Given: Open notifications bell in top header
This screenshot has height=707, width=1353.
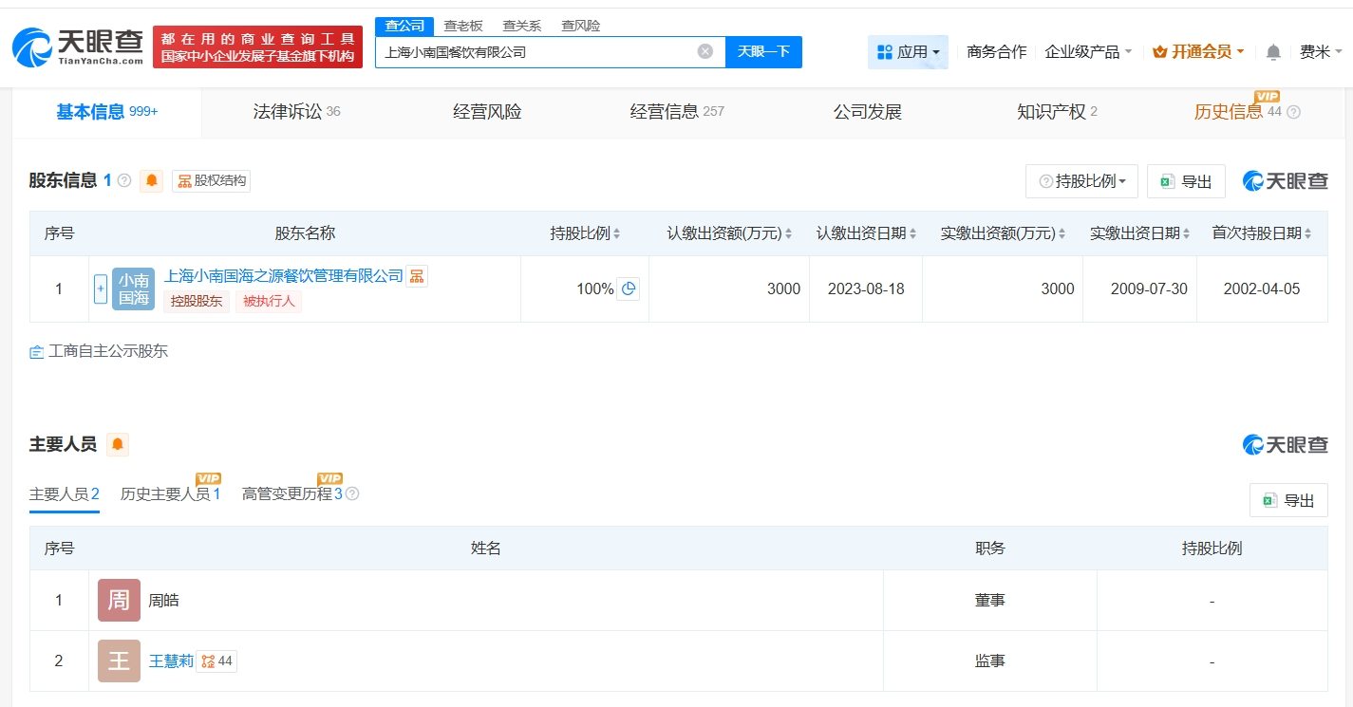Looking at the screenshot, I should 1273,52.
